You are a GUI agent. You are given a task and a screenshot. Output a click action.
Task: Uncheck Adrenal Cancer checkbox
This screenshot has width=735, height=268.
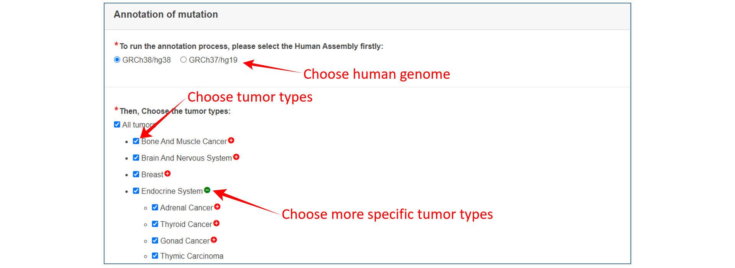click(155, 207)
